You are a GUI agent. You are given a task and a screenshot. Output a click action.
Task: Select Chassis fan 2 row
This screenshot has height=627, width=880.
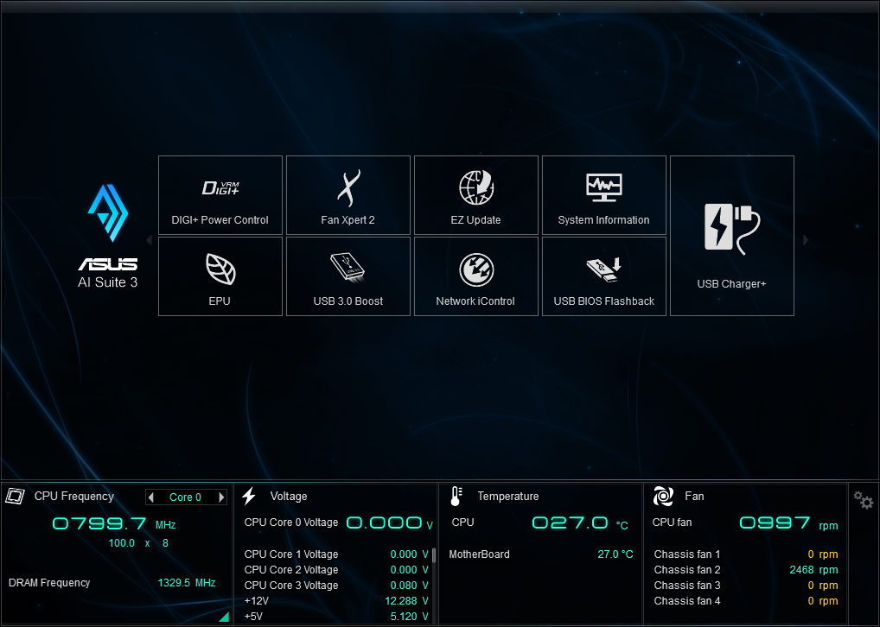(x=746, y=570)
